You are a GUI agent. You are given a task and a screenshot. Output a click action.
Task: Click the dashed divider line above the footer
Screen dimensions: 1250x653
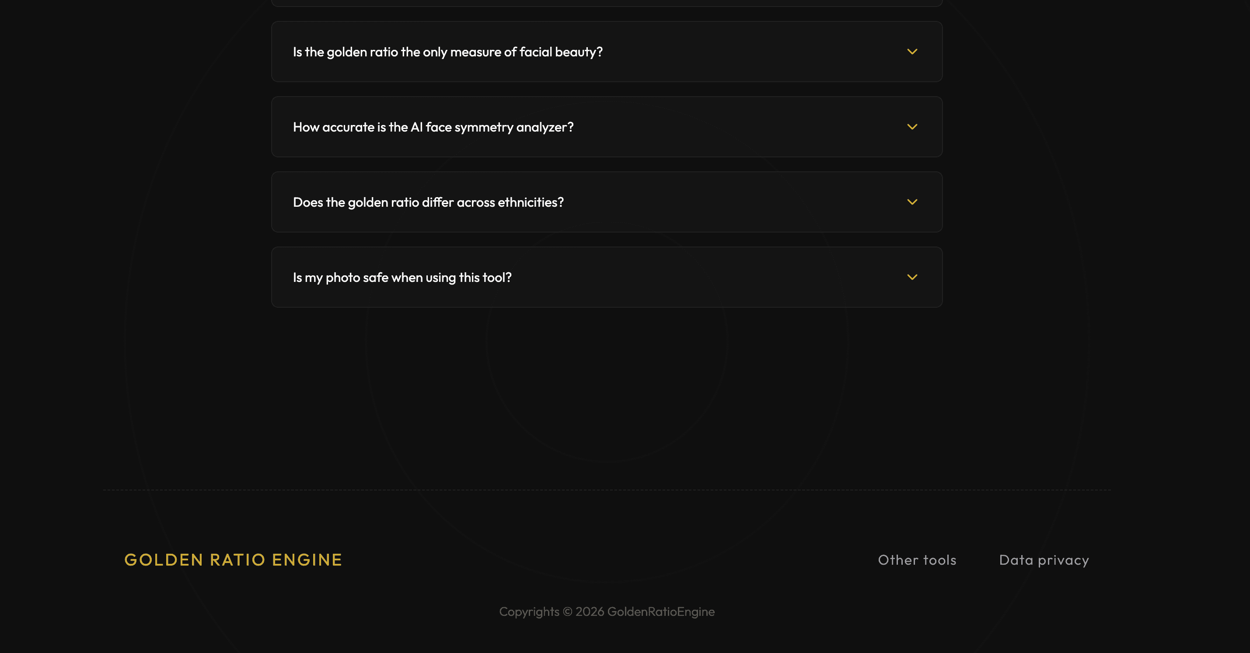pos(607,490)
